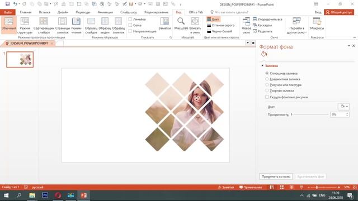358x201 pixels.
Task: Cascade windows (Каскадом)
Action: coord(262,25)
